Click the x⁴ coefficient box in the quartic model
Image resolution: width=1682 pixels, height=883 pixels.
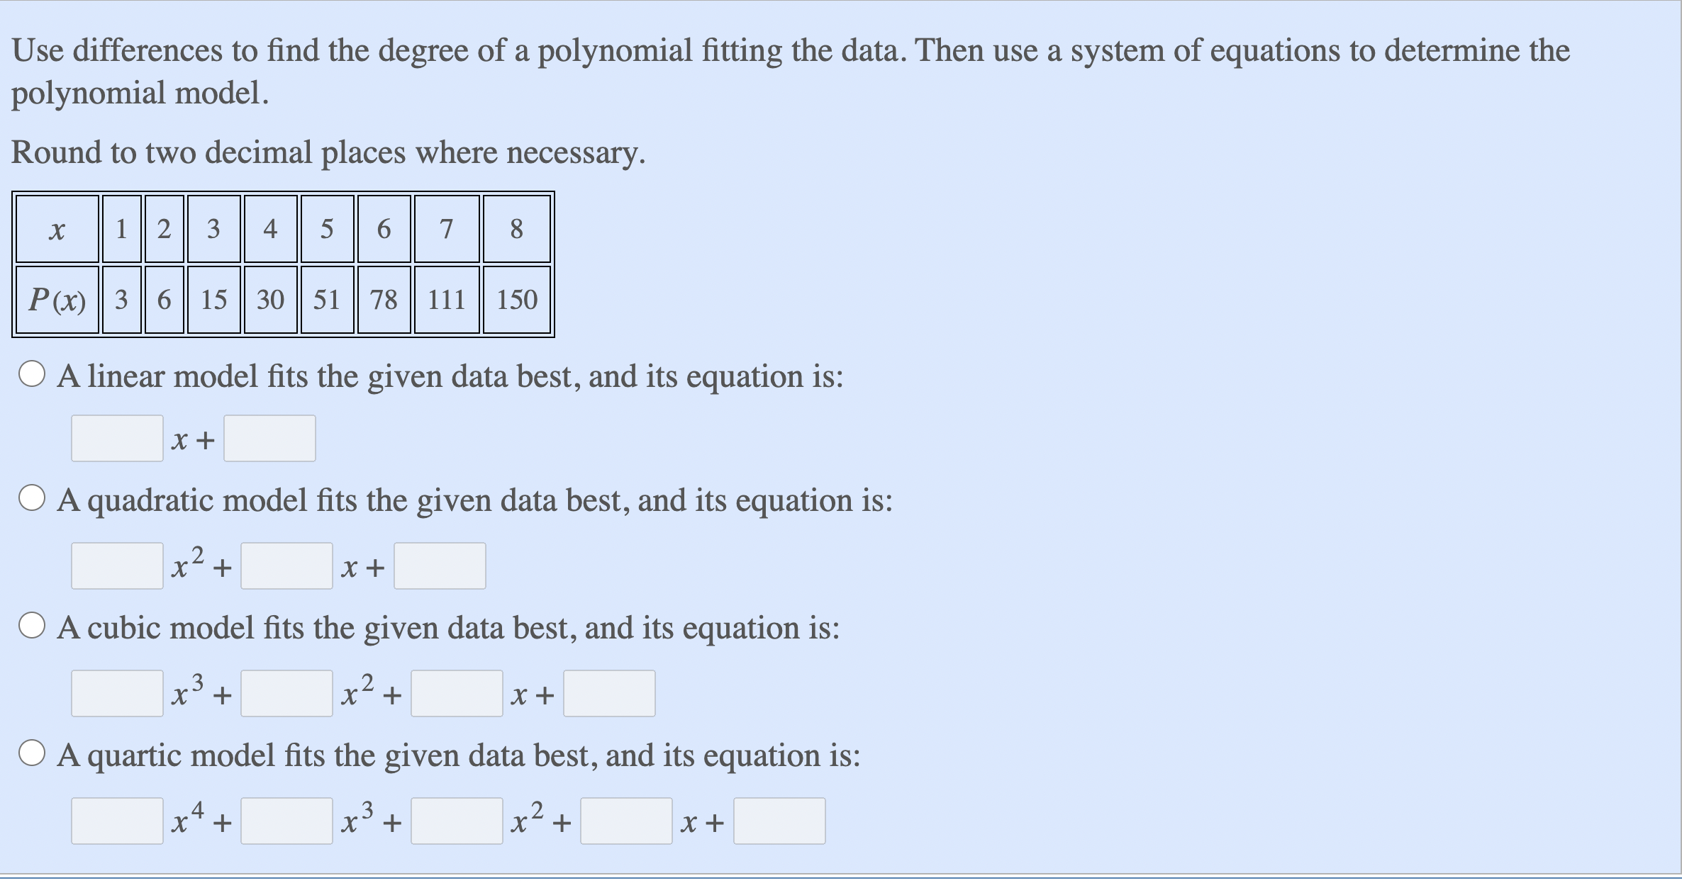(117, 820)
